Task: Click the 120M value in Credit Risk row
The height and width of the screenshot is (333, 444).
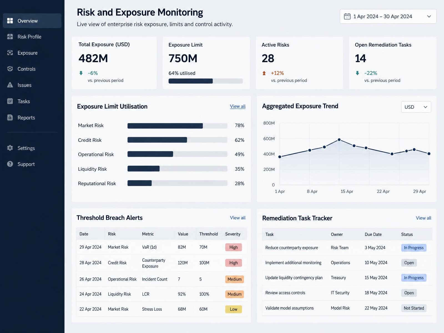Action: [183, 263]
